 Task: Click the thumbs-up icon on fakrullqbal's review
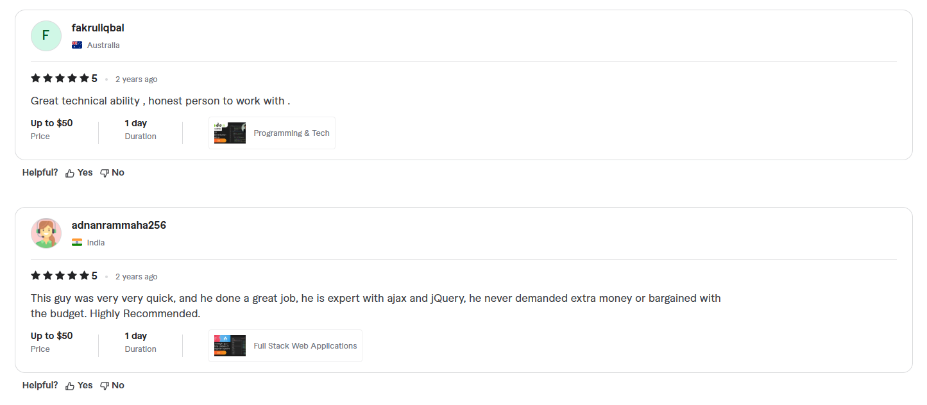click(x=71, y=172)
